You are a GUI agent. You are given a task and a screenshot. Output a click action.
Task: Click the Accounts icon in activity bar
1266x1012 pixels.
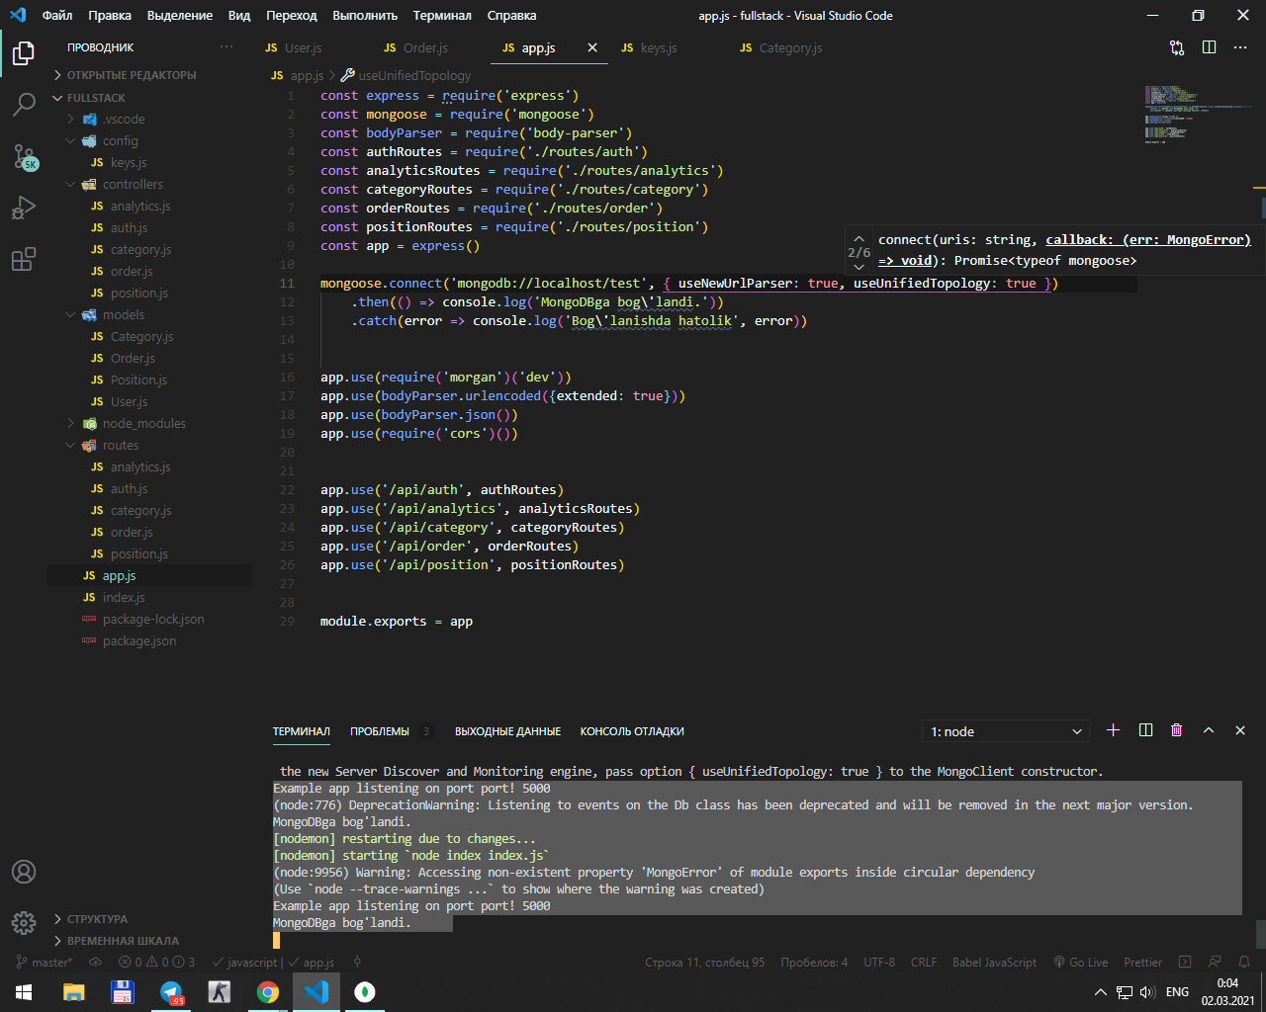click(24, 872)
